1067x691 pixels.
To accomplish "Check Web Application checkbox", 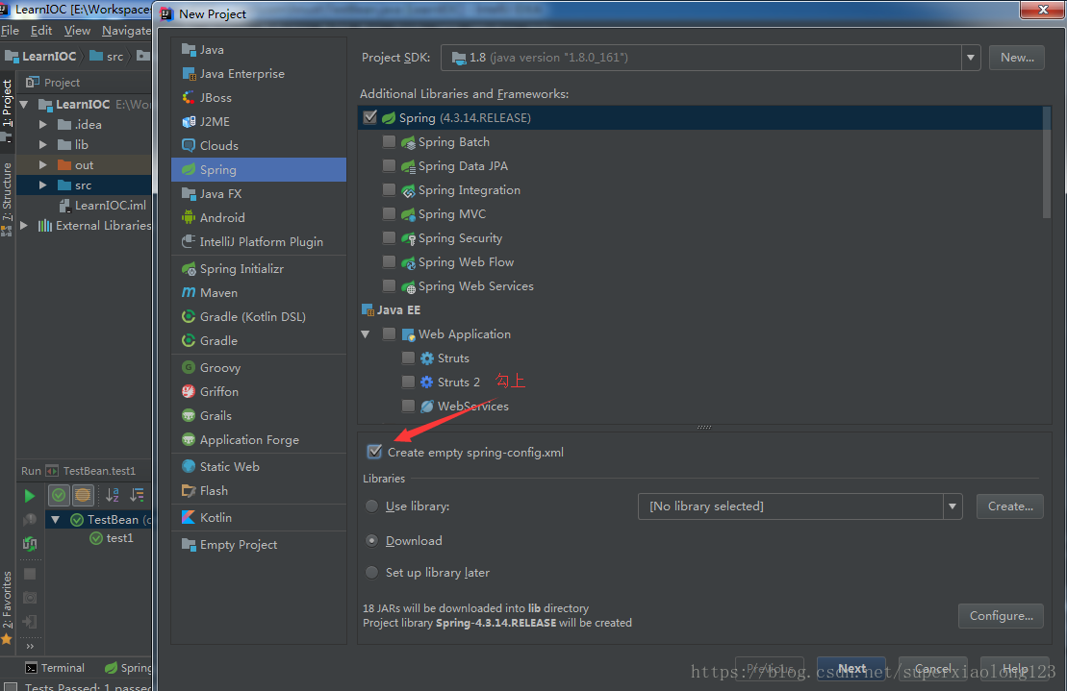I will click(390, 333).
